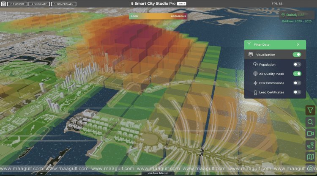Click the Beta 1 badge
The image size is (317, 176).
(182, 4)
